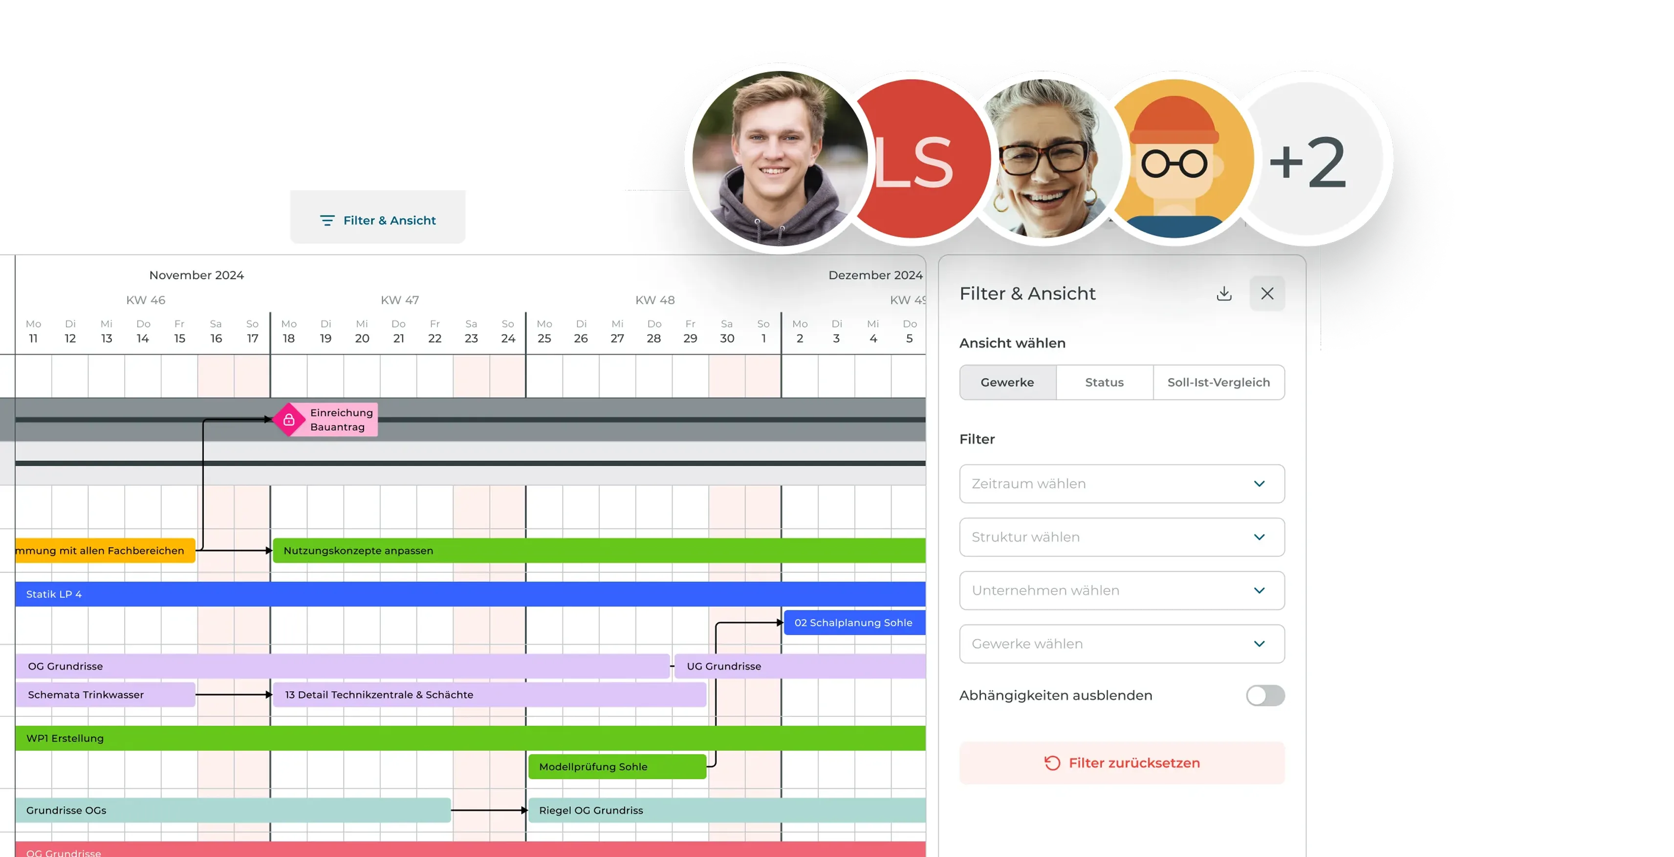
Task: Open the Unternehmen wählen dropdown
Action: 1121,590
